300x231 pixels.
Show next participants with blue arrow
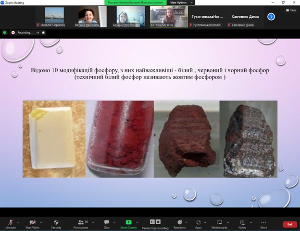pyautogui.click(x=271, y=17)
